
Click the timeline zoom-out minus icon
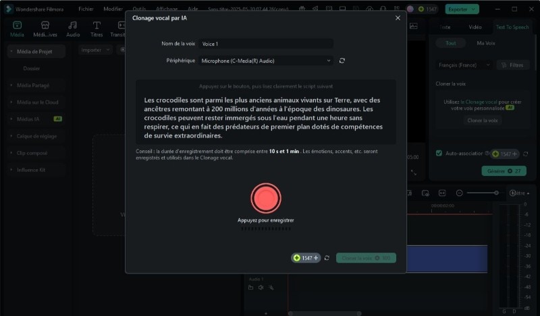coord(459,193)
